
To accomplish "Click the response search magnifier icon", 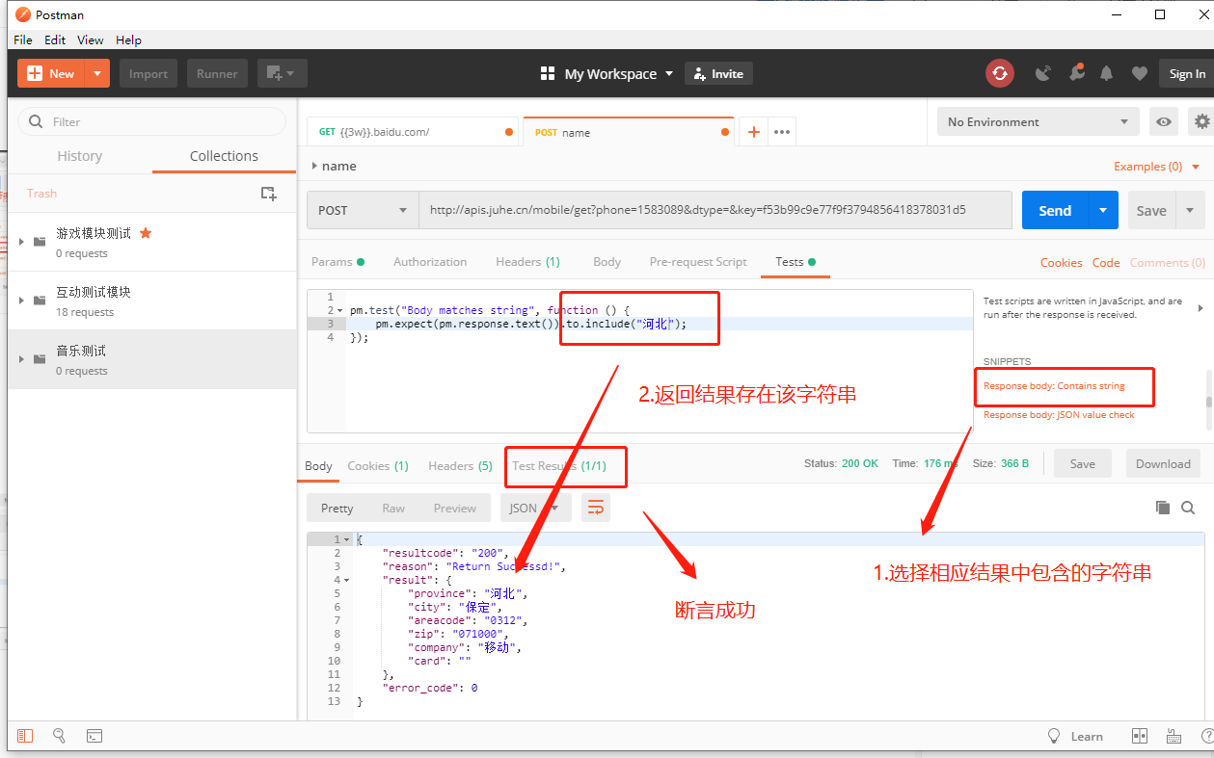I will coord(1188,508).
